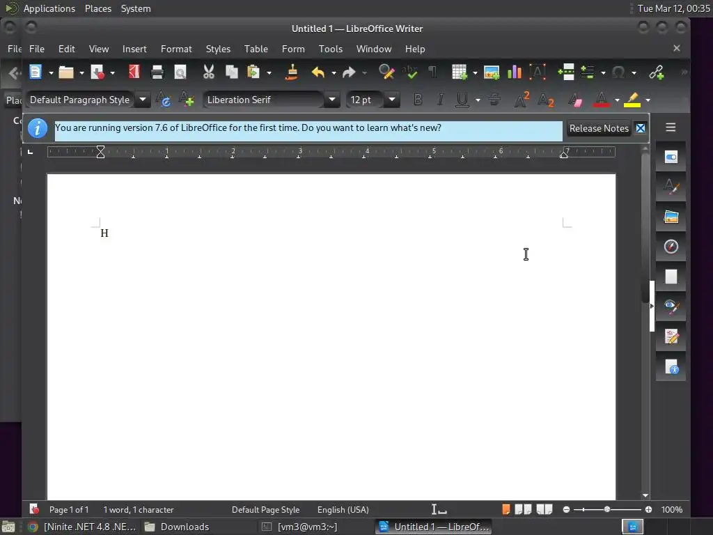
Task: Apply red font color swatch
Action: click(x=601, y=99)
